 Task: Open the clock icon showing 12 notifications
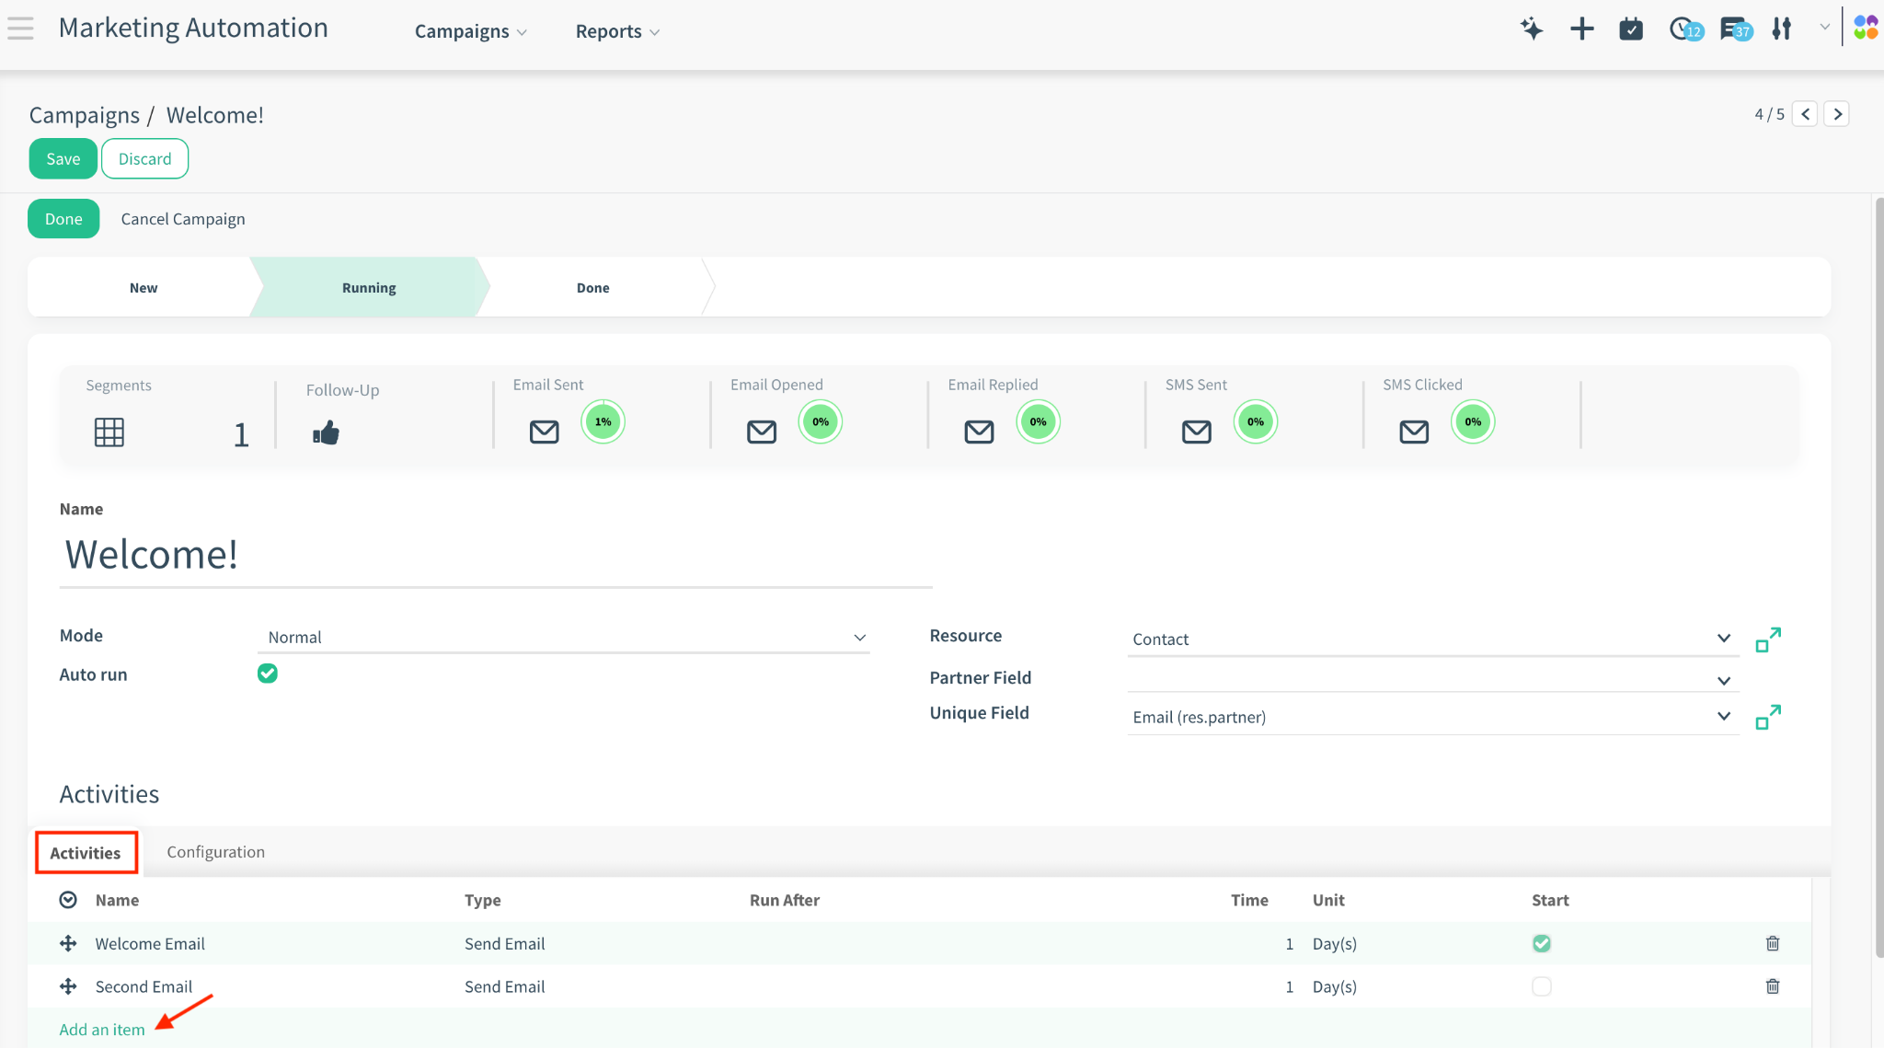point(1682,29)
